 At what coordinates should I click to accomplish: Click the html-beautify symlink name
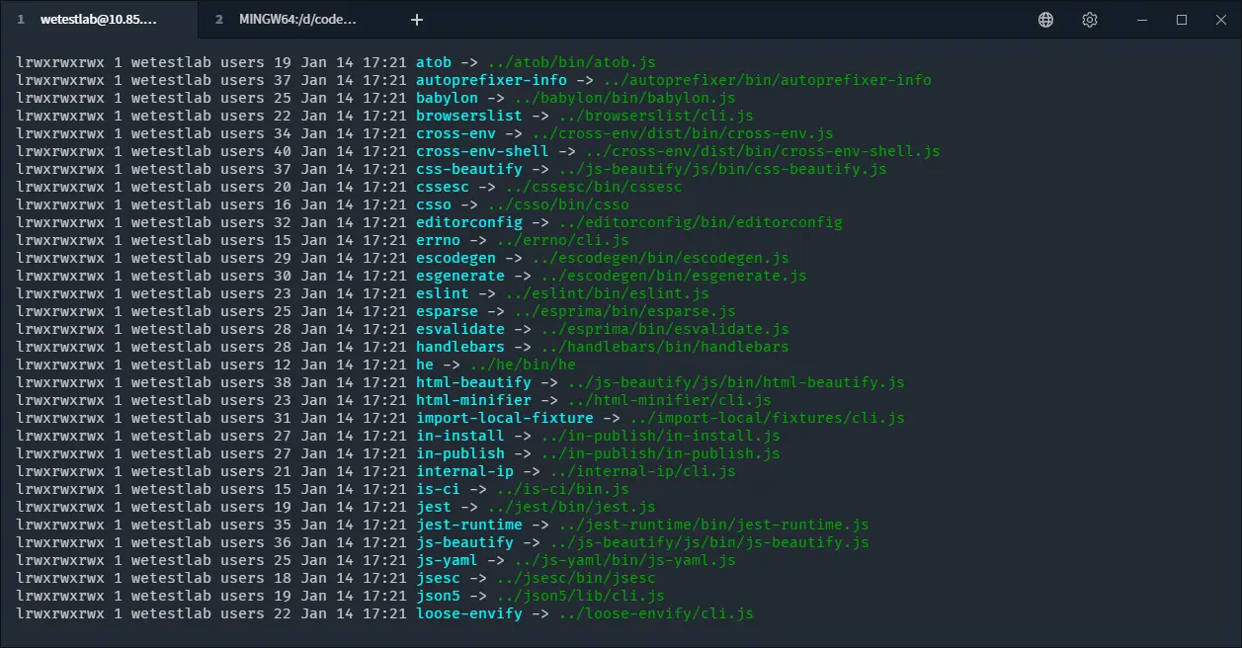[x=473, y=382]
